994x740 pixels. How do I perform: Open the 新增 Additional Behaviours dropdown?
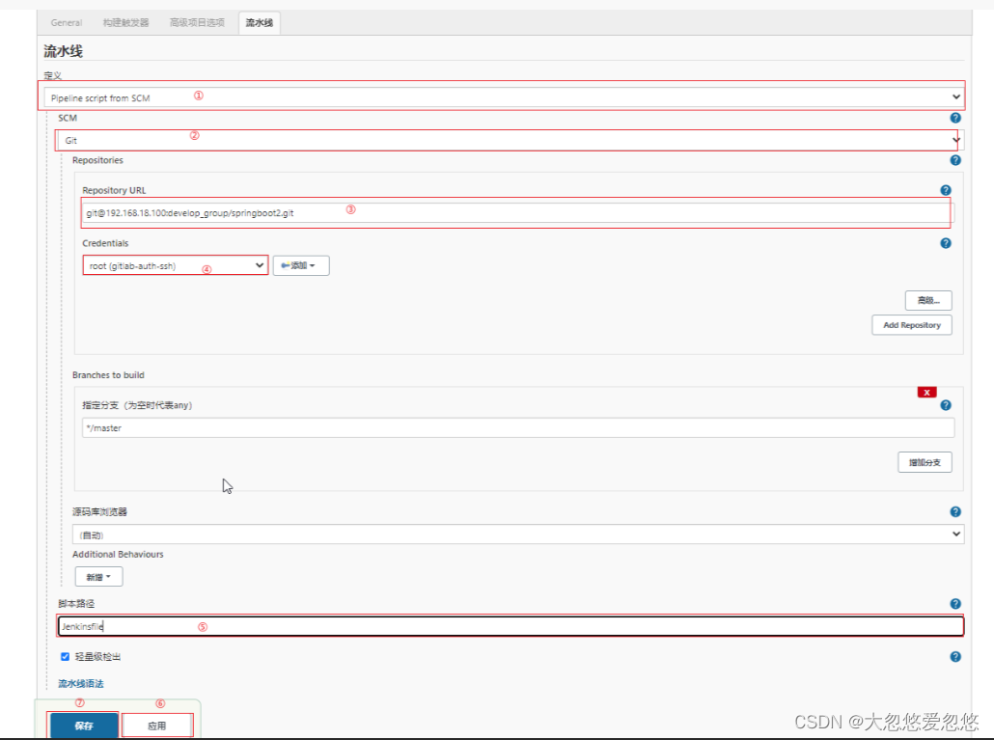point(98,577)
